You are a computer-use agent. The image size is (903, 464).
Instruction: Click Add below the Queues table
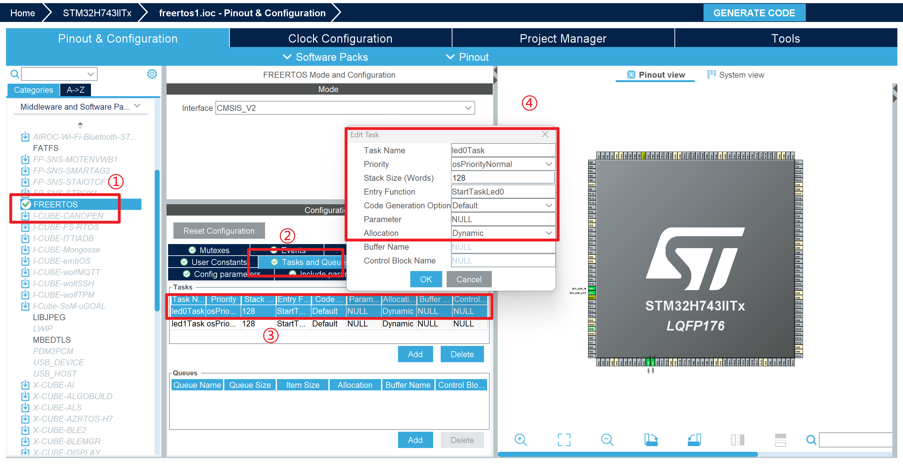[x=415, y=440]
